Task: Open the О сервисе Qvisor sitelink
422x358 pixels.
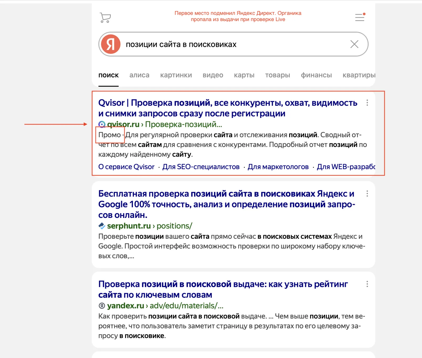Action: coord(126,167)
